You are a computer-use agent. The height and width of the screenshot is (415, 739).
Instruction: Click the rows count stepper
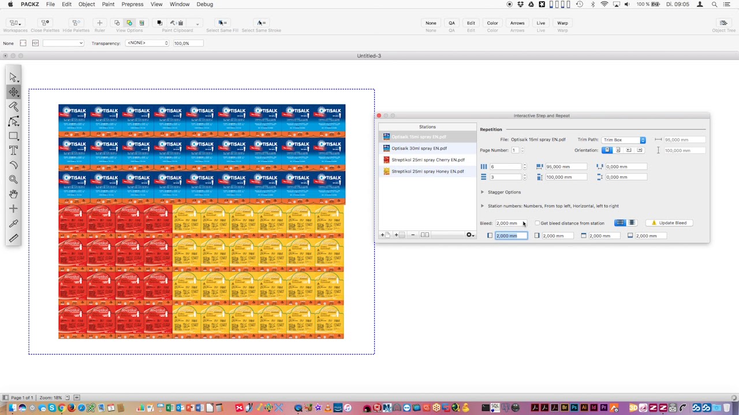(524, 177)
